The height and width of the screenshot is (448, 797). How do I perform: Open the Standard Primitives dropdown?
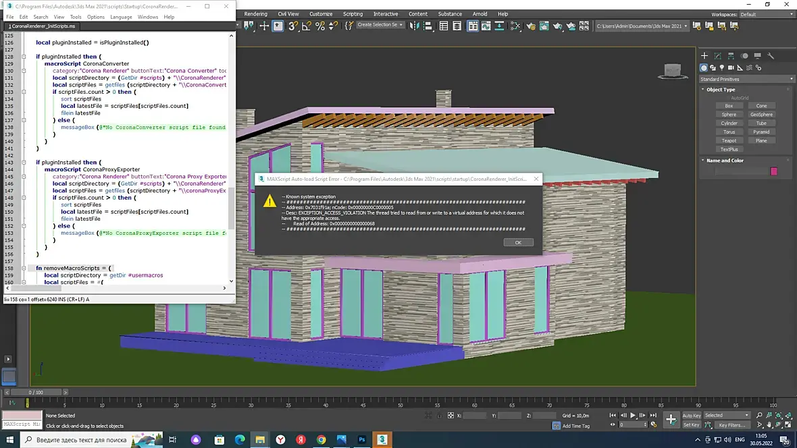coord(746,79)
